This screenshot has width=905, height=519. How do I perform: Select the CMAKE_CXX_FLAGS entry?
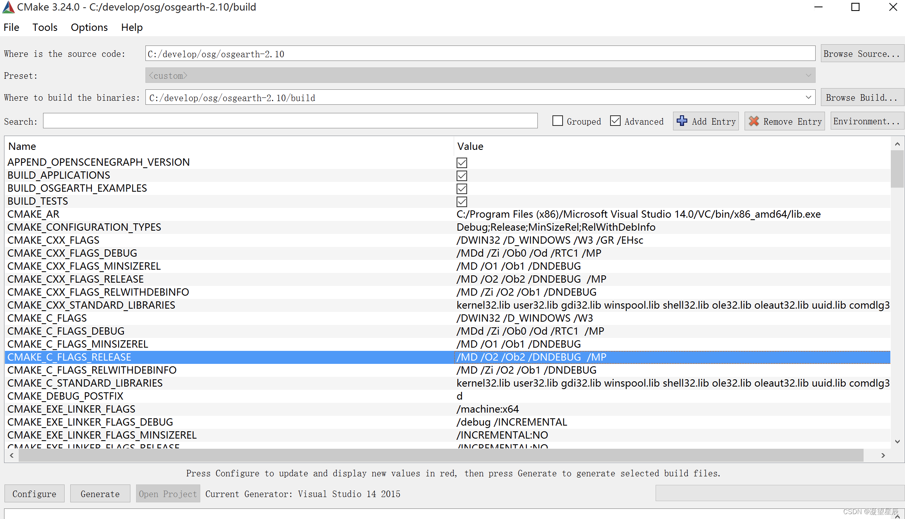(x=53, y=240)
